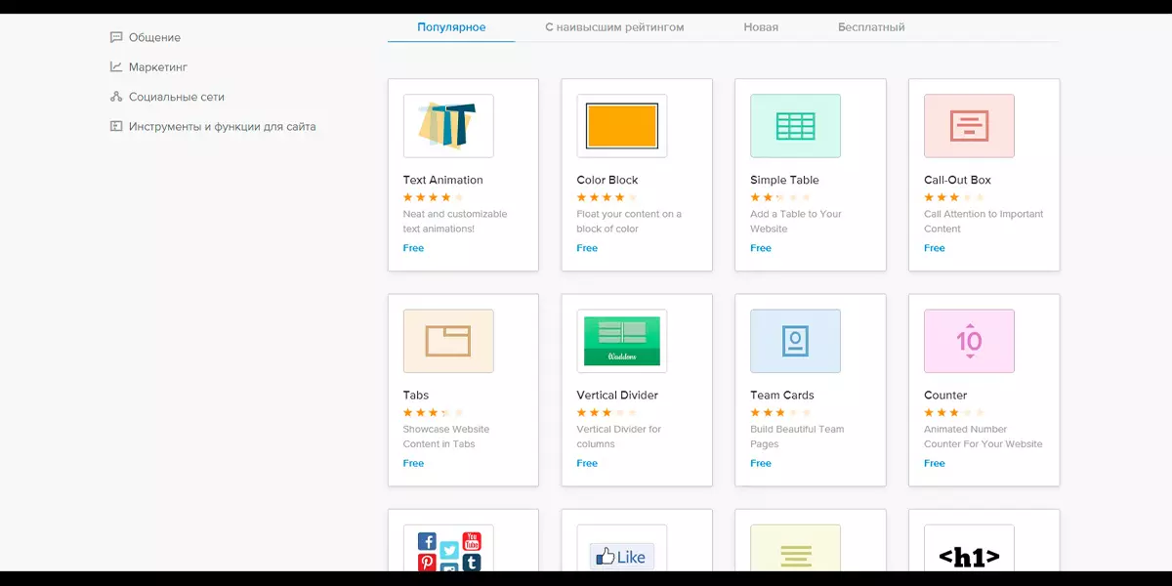Click the Text Animation star rating
1172x586 pixels.
point(434,197)
